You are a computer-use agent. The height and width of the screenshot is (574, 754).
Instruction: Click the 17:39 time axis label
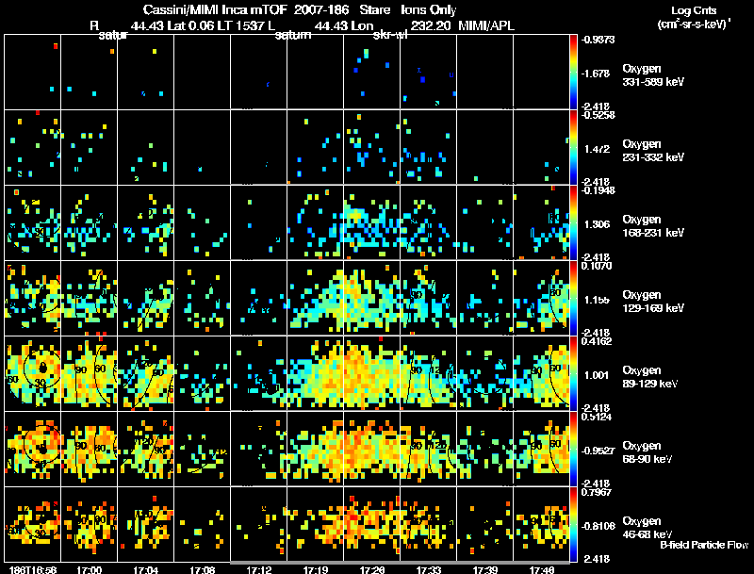484,569
